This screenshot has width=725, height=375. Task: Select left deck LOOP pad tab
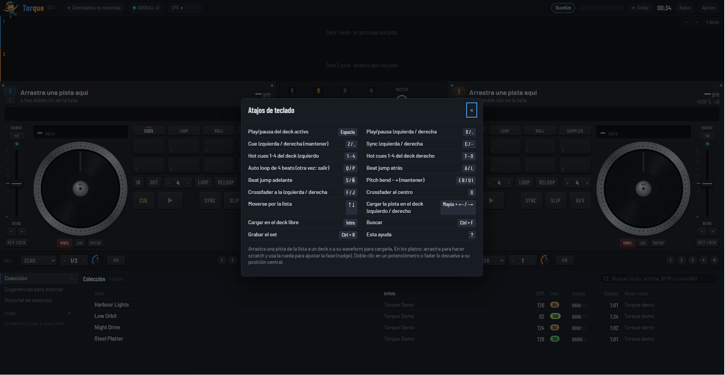(x=184, y=131)
